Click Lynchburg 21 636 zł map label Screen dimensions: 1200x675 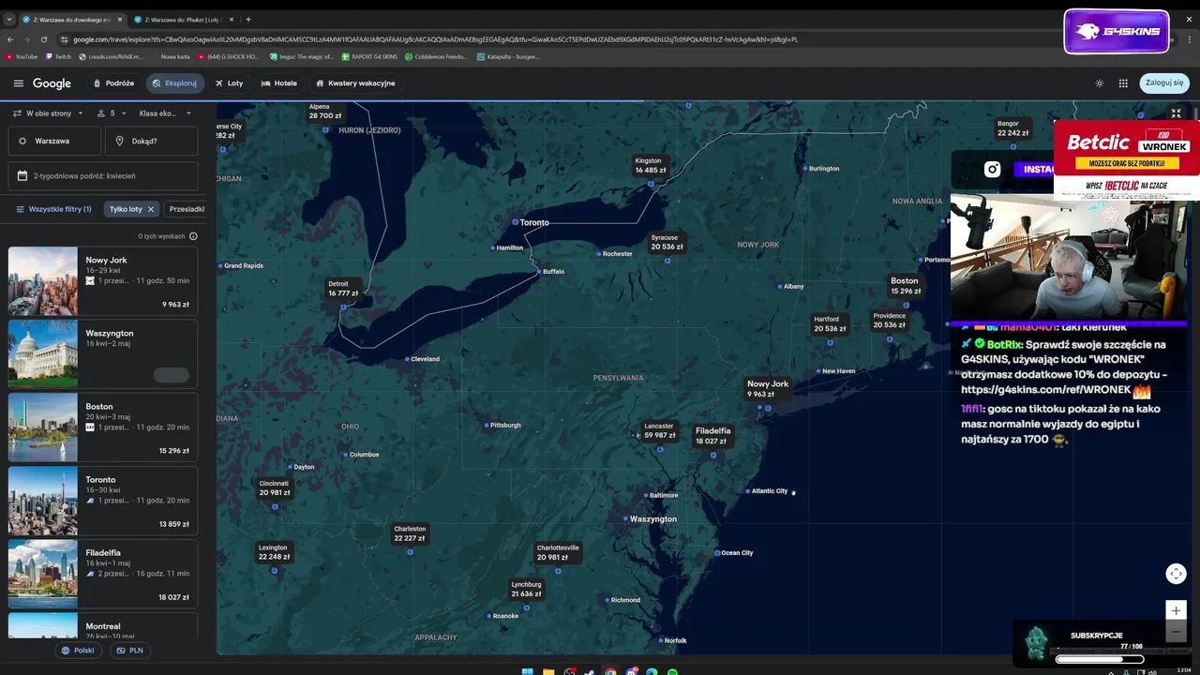[x=526, y=589]
